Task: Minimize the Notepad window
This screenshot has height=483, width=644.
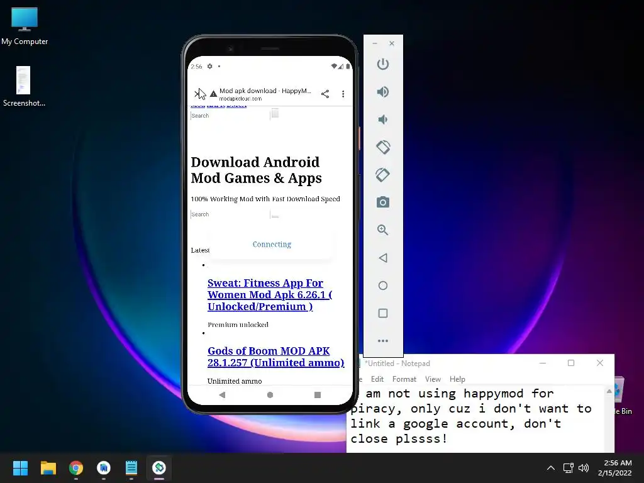Action: [543, 363]
